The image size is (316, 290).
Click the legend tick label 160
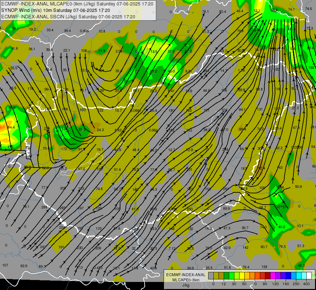[286, 284]
